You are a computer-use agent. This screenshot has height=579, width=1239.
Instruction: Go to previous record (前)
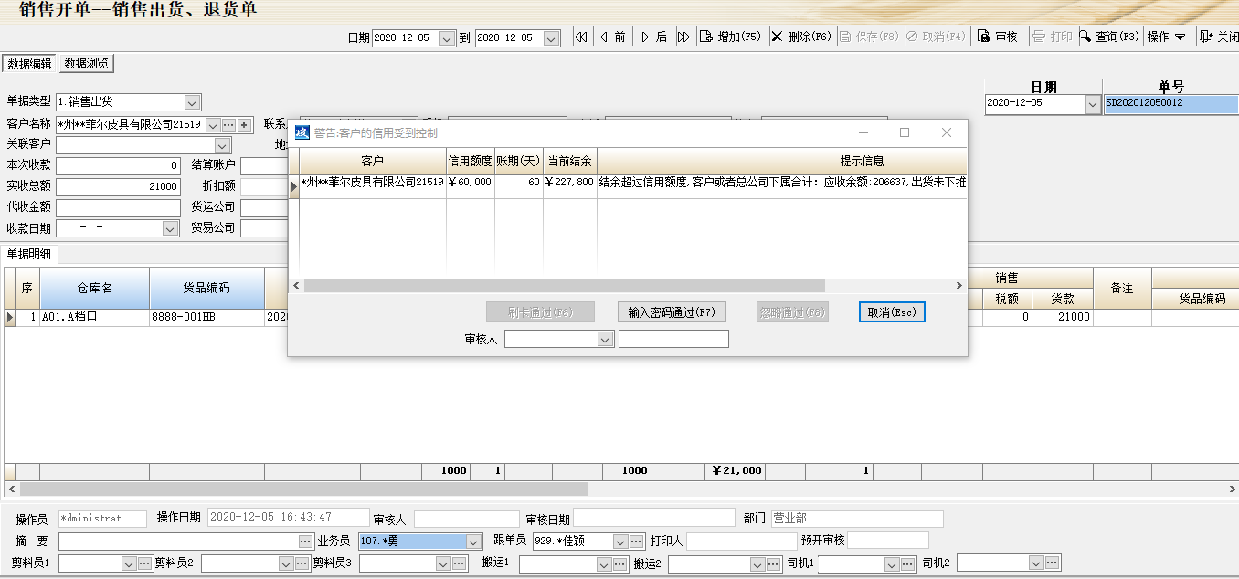pos(612,37)
